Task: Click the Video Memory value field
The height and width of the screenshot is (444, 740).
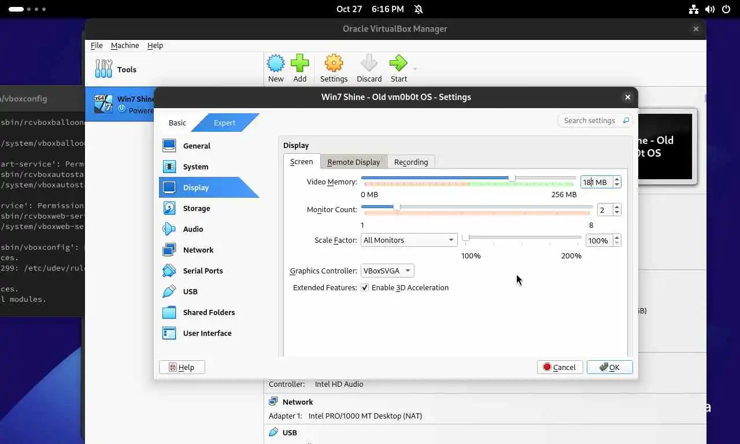Action: coord(597,182)
